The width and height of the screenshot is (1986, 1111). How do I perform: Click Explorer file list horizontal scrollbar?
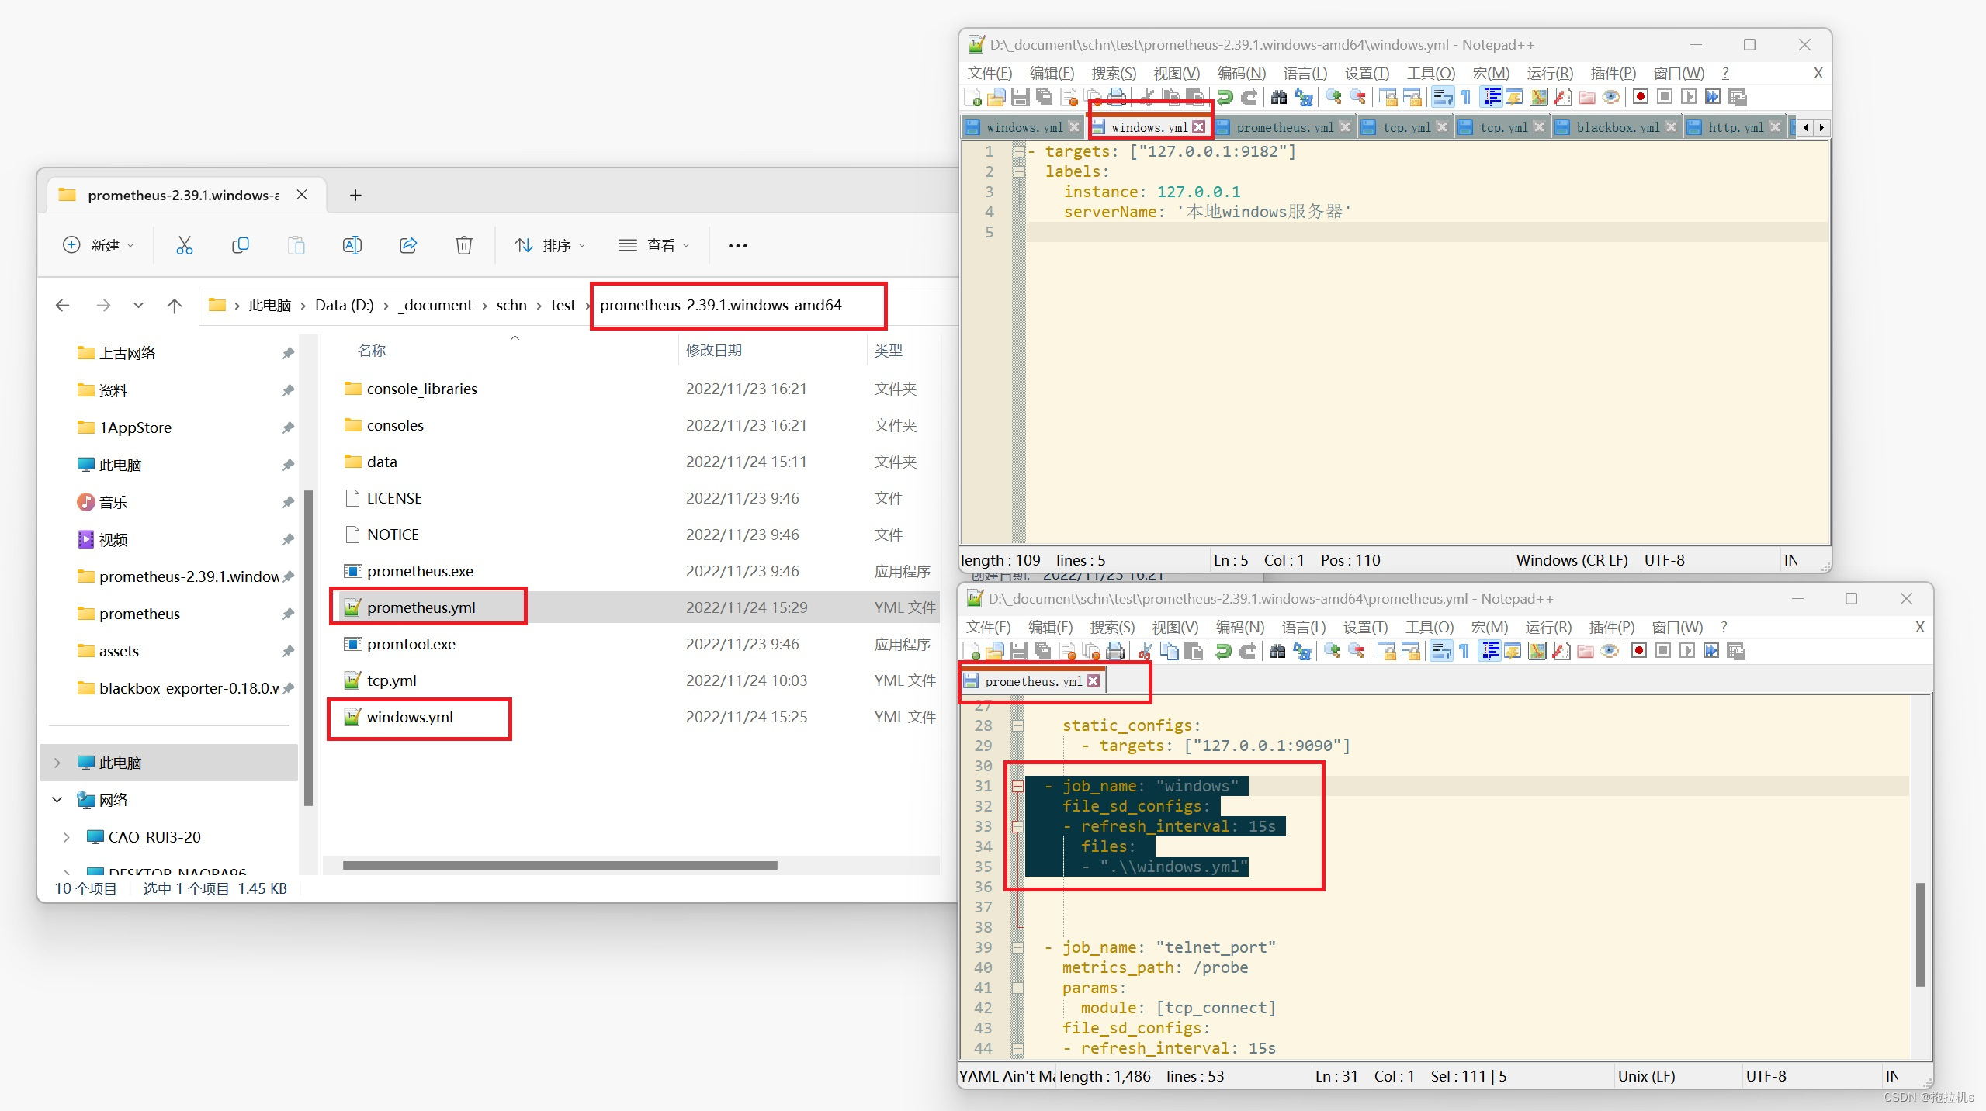560,865
